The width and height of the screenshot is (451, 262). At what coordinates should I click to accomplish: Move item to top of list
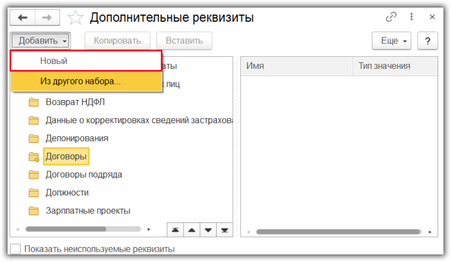(x=175, y=230)
